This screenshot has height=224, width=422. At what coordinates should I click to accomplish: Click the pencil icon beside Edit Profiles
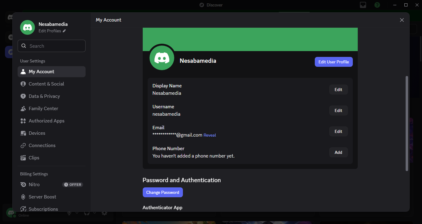pos(64,31)
